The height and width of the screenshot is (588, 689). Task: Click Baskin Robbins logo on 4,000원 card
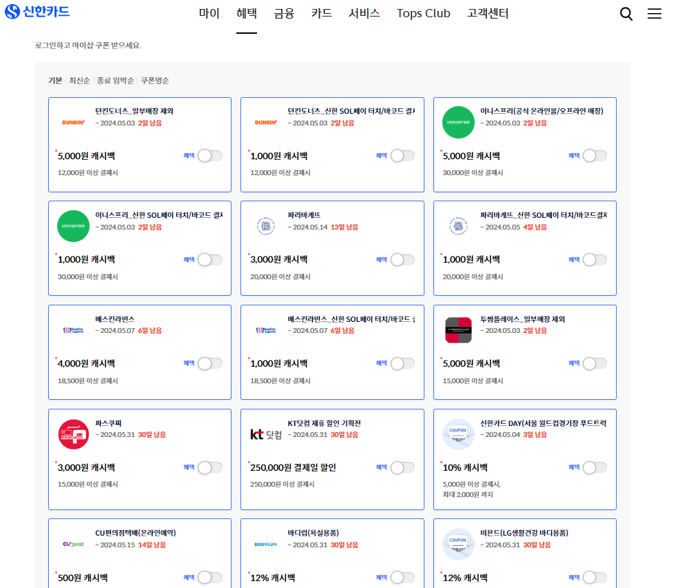point(74,330)
